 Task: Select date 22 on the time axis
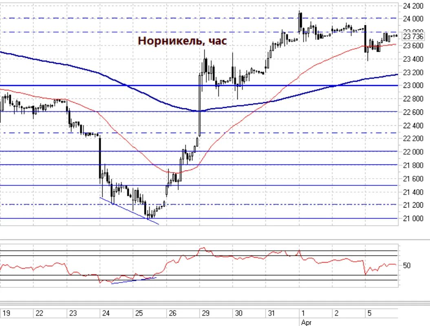[40, 313]
